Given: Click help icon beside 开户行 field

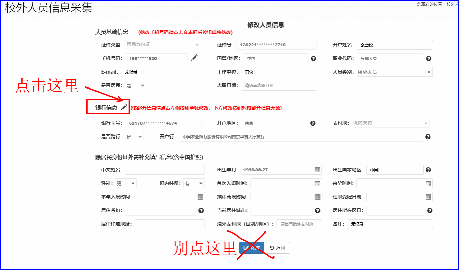Looking at the screenshot, I should pos(428,137).
